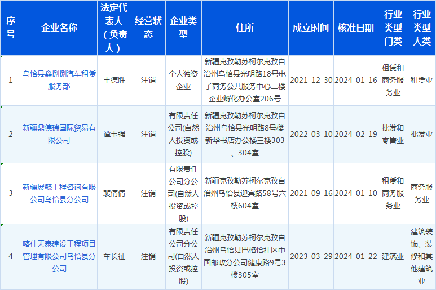Open the 新疆展毓工程咨询有限公司乌恰县分公司 link
This screenshot has width=436, height=290.
59,193
